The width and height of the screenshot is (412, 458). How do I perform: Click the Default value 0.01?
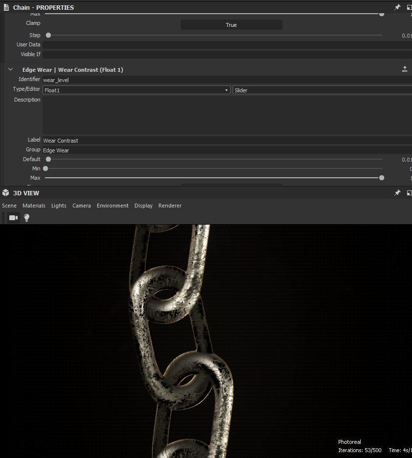click(x=407, y=160)
